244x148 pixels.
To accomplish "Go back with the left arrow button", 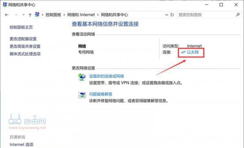I will tap(7, 15).
